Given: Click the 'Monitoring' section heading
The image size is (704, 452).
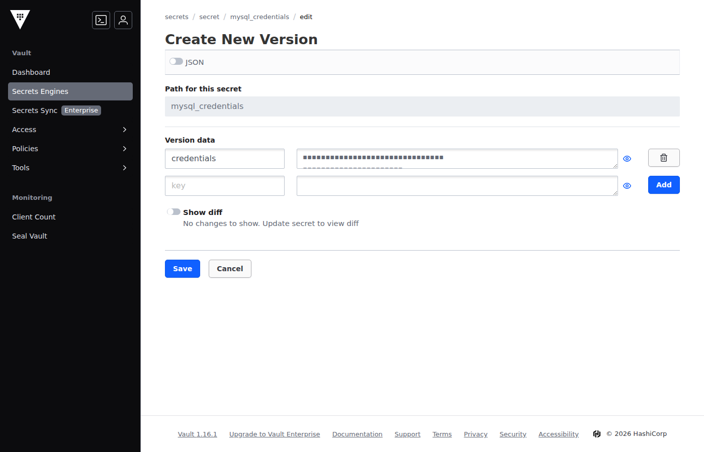Looking at the screenshot, I should click(32, 198).
